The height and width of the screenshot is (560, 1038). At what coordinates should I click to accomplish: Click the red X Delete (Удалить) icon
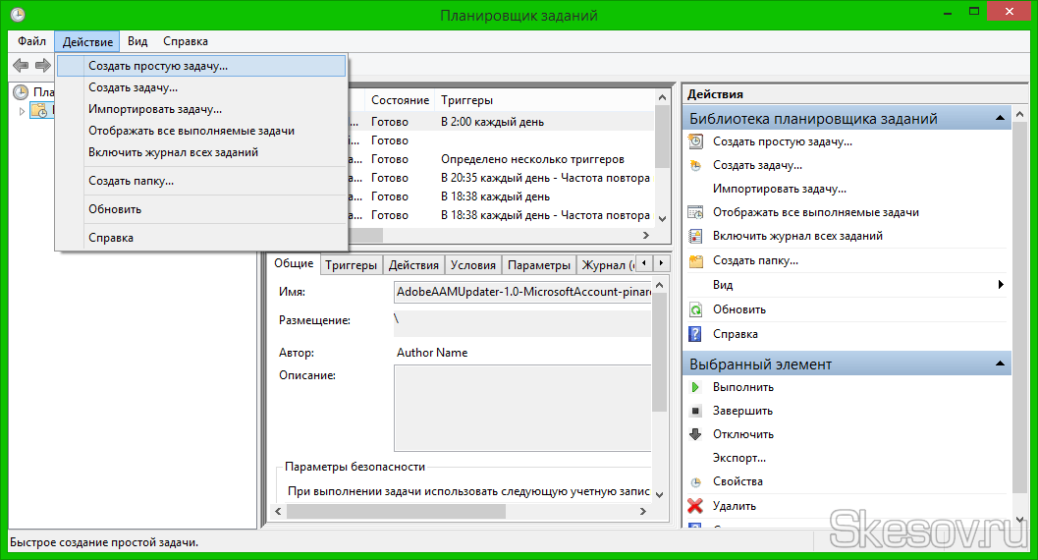click(x=695, y=506)
